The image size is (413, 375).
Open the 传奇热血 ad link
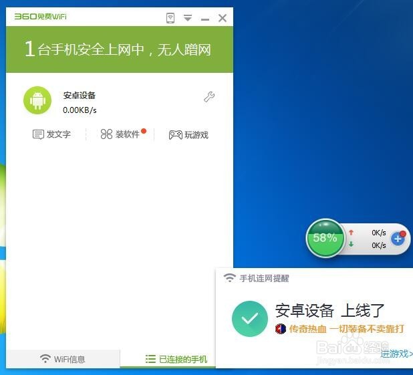coord(346,329)
